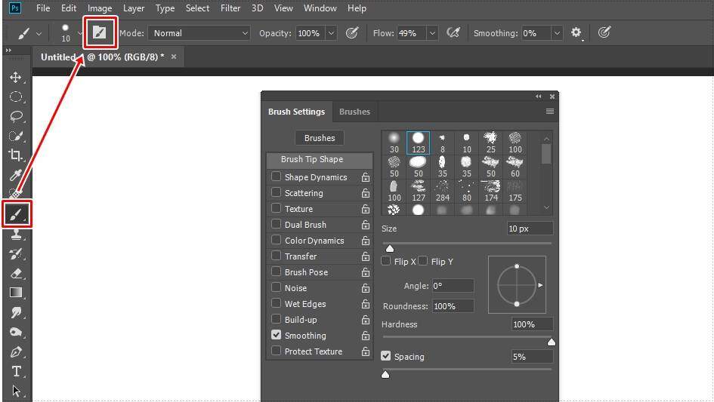Screen dimensions: 714x402
Task: Expand the Opacity slider dropdown
Action: (332, 33)
